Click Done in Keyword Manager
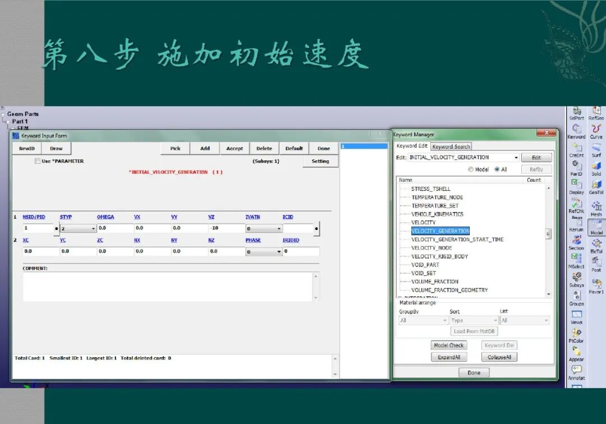Viewport: 606px width, 424px height. click(x=474, y=372)
